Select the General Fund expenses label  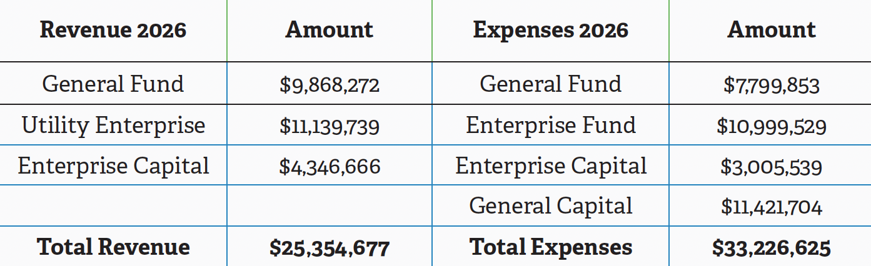click(x=550, y=84)
